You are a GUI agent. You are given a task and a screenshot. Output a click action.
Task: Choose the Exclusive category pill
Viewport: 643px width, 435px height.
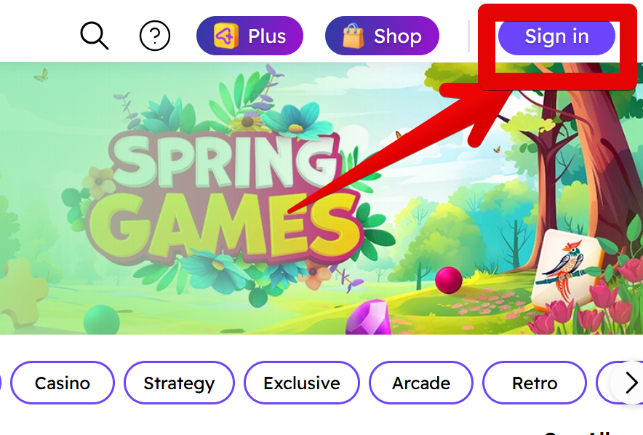tap(302, 383)
